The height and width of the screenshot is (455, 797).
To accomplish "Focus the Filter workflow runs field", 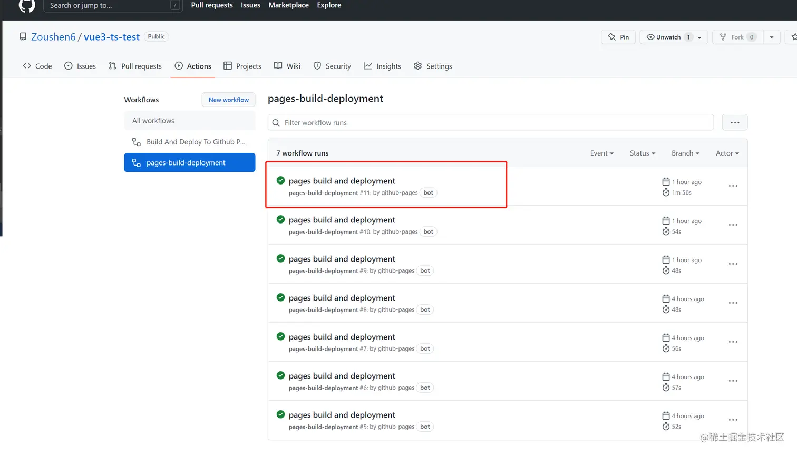I will click(491, 123).
